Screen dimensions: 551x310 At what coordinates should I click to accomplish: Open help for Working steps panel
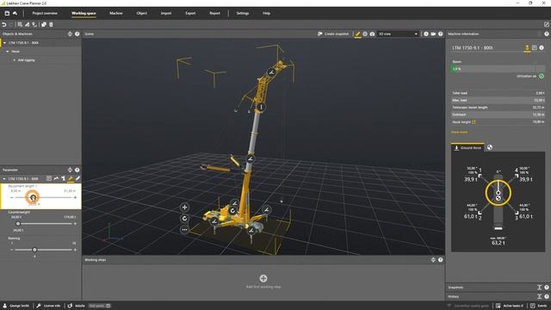click(x=440, y=260)
